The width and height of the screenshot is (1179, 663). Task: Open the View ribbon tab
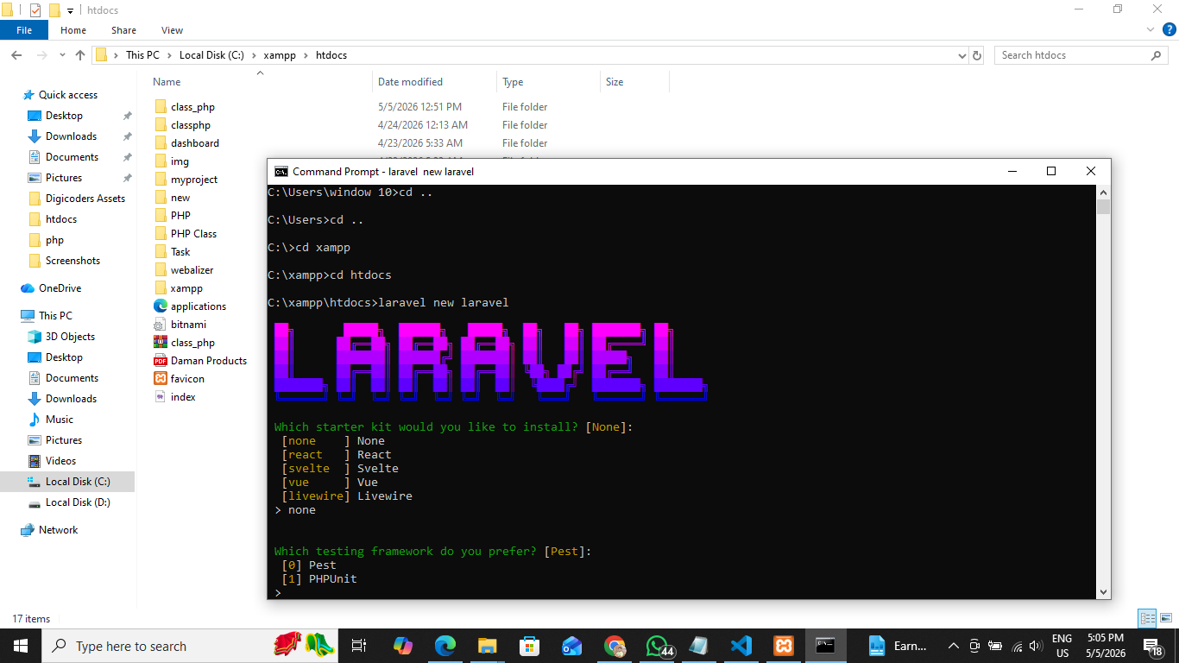tap(172, 30)
